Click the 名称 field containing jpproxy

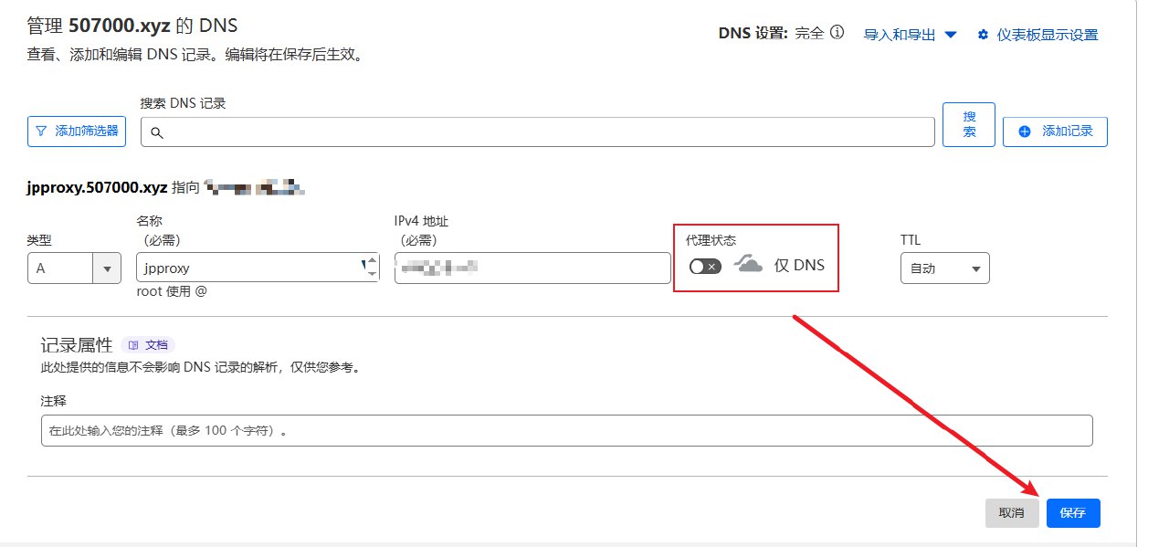click(x=258, y=268)
